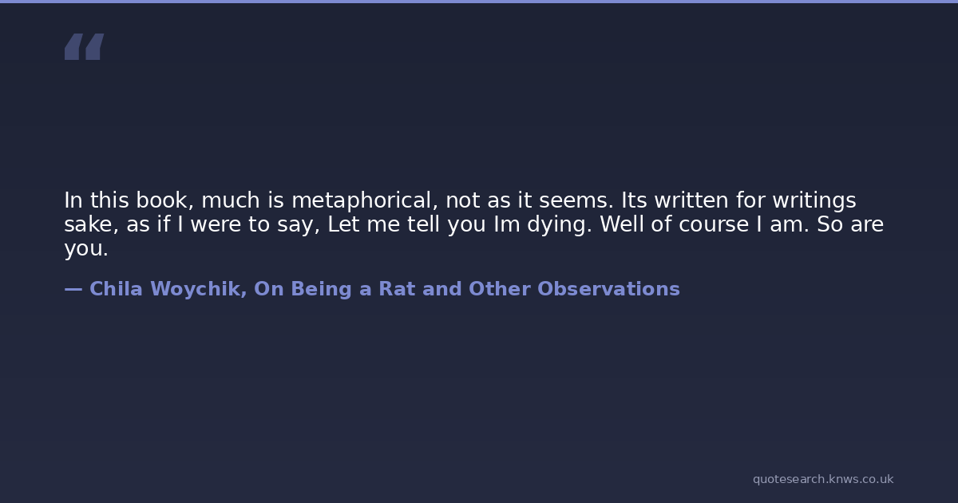Image resolution: width=958 pixels, height=503 pixels.
Task: Open the quotesearch.knws.co.uk link
Action: tap(822, 479)
